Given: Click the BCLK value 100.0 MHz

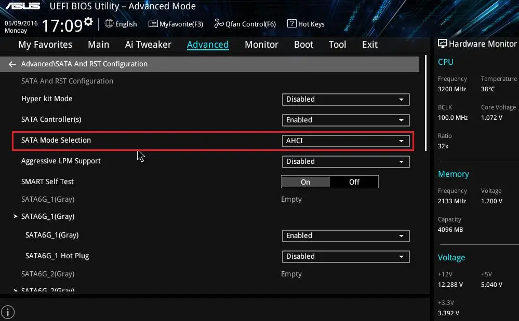Looking at the screenshot, I should tap(453, 118).
